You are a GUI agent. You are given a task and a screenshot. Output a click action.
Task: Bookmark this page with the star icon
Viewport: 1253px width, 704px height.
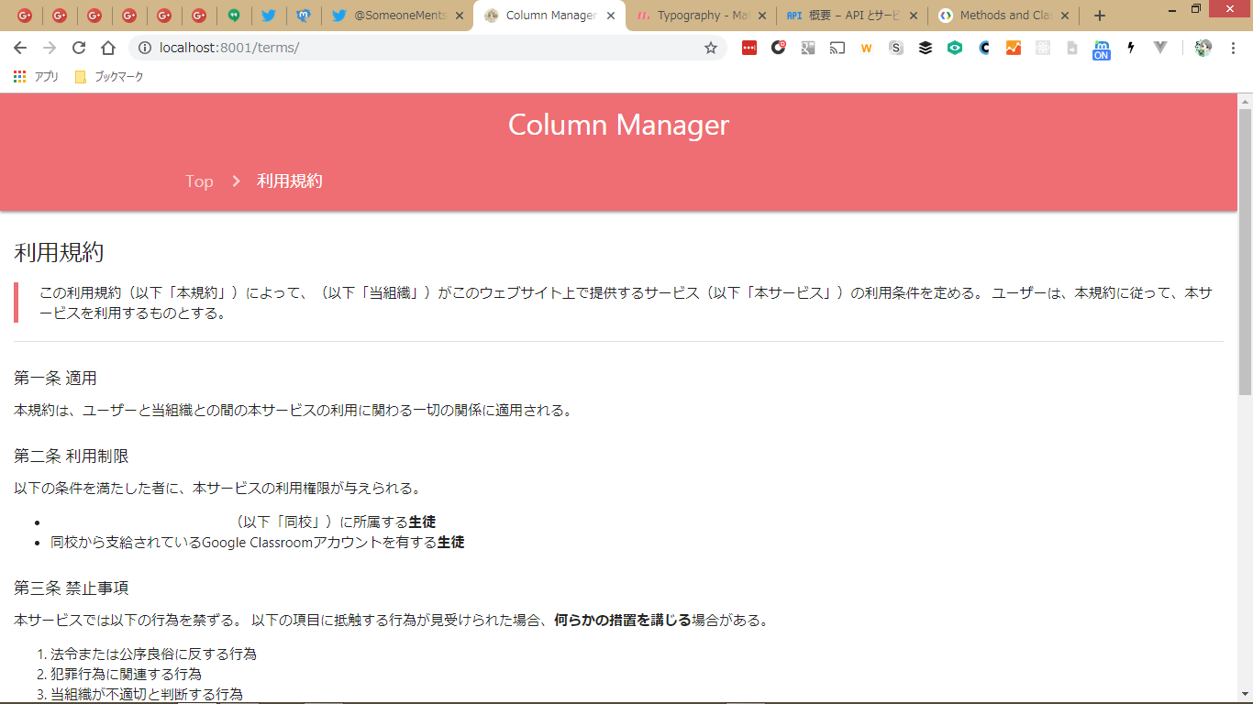(x=711, y=48)
